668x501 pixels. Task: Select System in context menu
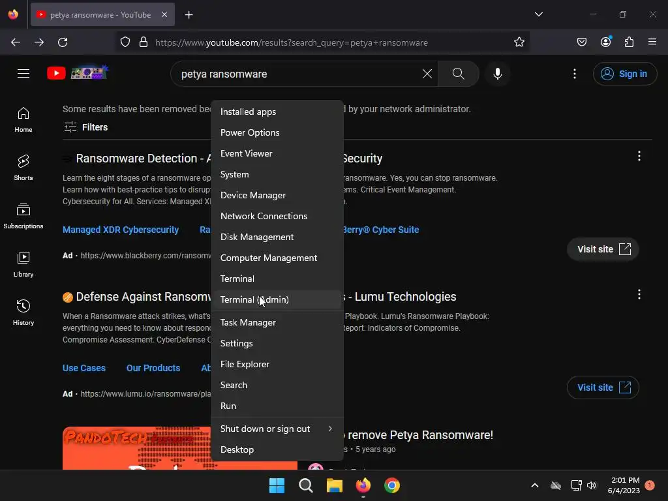click(x=277, y=174)
